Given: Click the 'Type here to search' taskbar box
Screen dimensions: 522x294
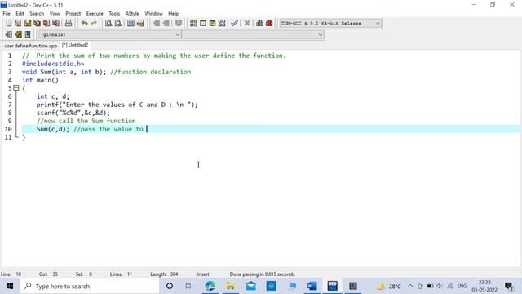Looking at the screenshot, I should coord(90,286).
